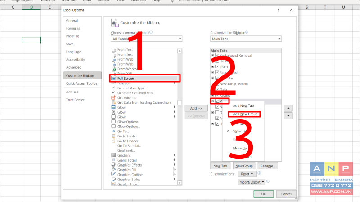360x202 pixels.
Task: Select the Goal Seek... command row
Action: 144,150
